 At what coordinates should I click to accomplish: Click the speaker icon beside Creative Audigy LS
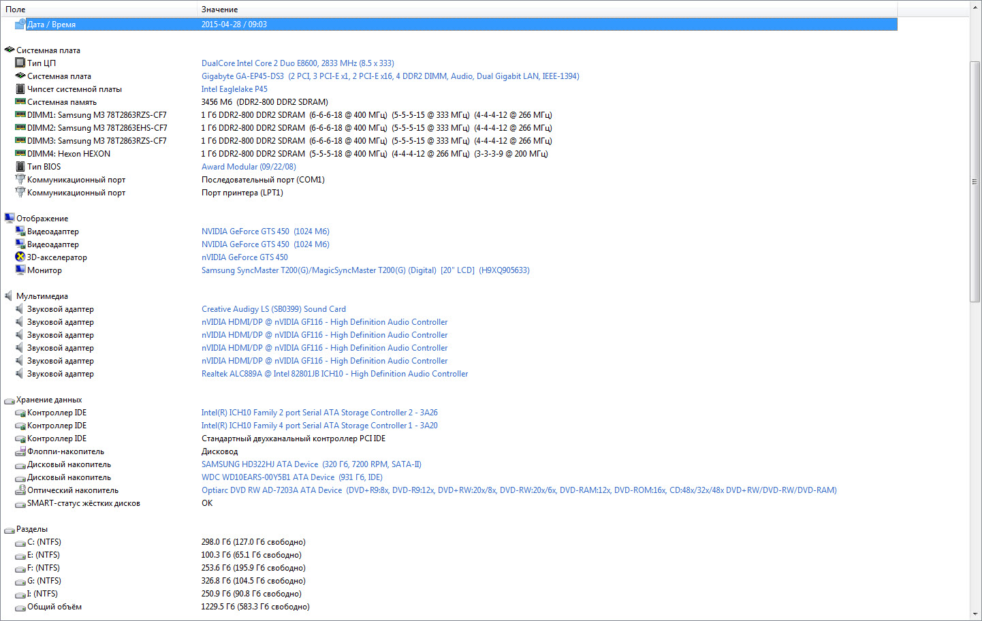coord(20,309)
